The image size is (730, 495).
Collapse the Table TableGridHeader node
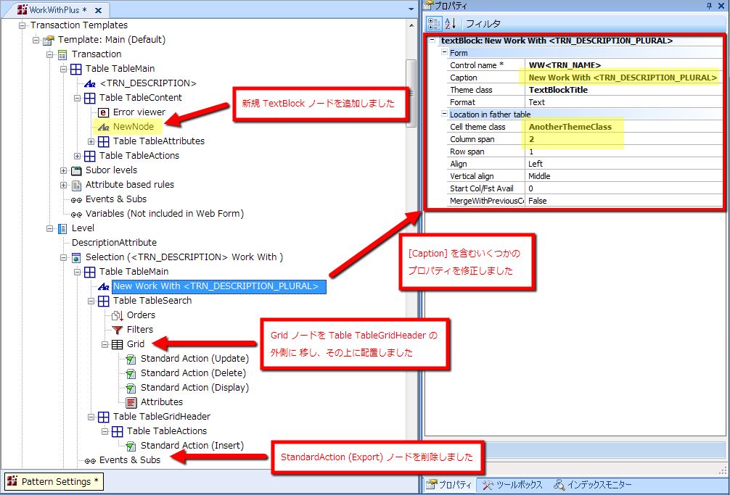(91, 417)
